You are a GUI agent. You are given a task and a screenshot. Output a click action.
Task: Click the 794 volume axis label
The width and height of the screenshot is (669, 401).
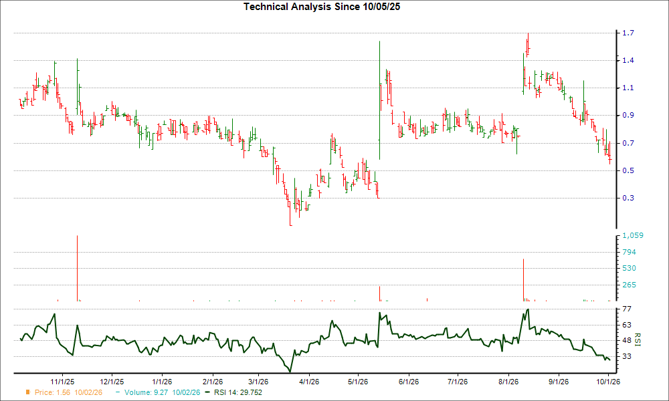click(630, 252)
